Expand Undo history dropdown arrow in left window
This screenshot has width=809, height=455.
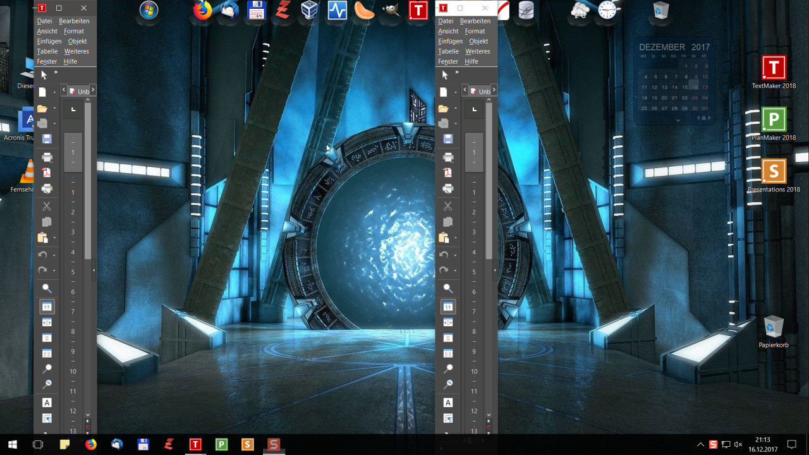[x=54, y=255]
